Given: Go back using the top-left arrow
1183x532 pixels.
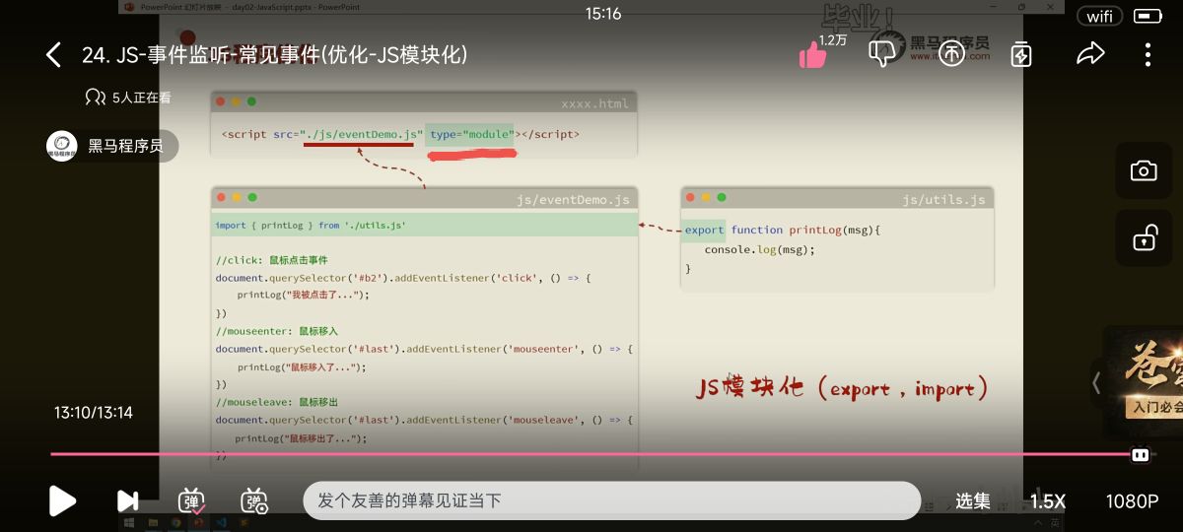Looking at the screenshot, I should click(54, 54).
